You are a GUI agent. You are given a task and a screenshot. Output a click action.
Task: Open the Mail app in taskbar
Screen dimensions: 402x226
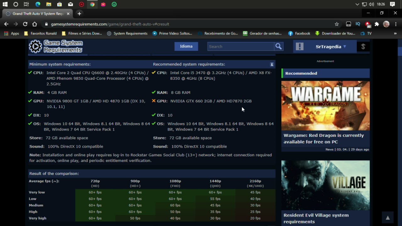70,4
